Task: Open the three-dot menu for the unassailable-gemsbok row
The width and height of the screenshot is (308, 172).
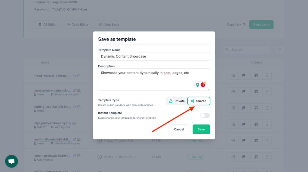Action: point(267,92)
